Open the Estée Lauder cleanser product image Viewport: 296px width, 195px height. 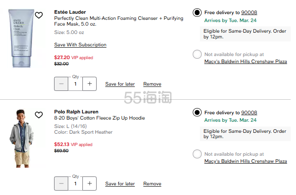click(20, 38)
